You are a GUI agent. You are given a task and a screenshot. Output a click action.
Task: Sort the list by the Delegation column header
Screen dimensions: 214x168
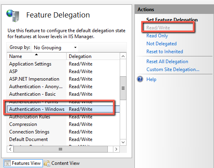[93, 56]
